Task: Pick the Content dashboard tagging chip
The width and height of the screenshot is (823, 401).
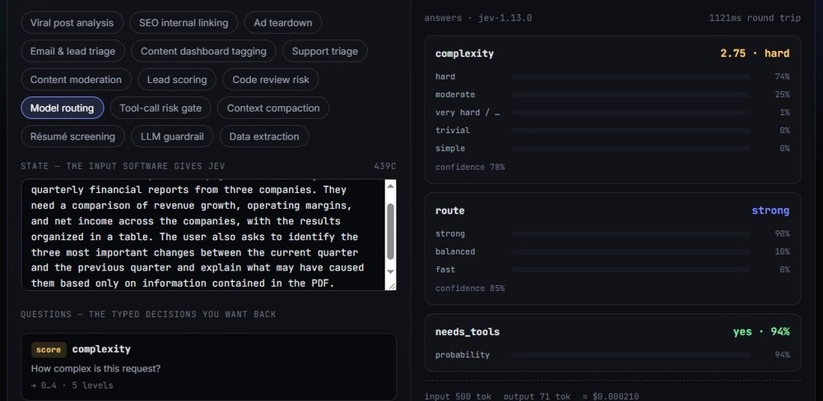Action: [203, 51]
